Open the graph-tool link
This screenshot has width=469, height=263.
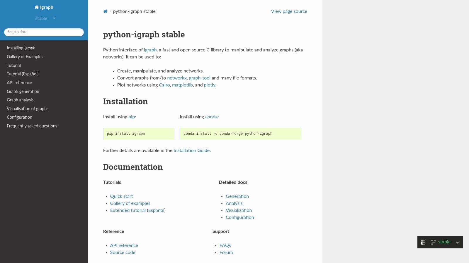coord(200,78)
